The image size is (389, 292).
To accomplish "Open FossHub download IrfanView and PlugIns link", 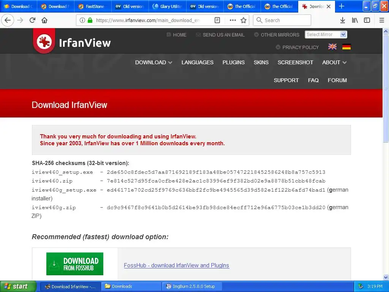I will (176, 265).
